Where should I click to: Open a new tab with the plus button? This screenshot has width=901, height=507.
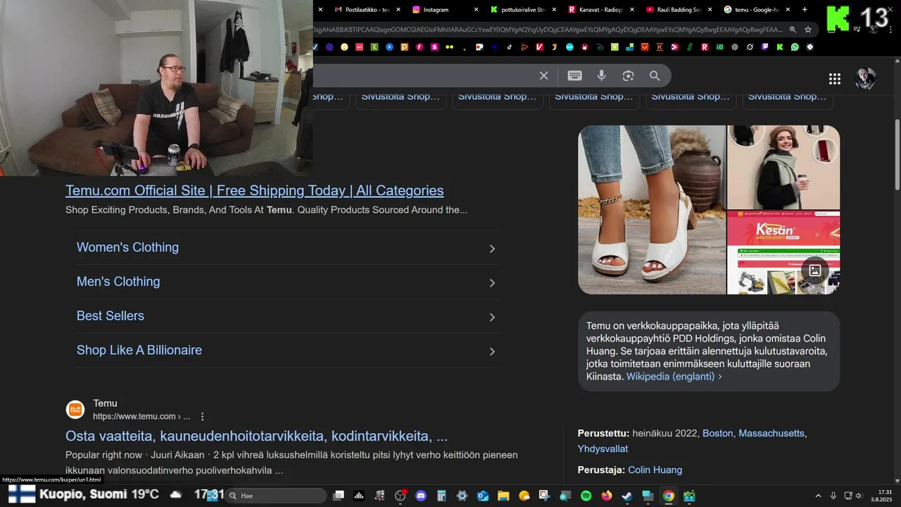click(x=805, y=10)
